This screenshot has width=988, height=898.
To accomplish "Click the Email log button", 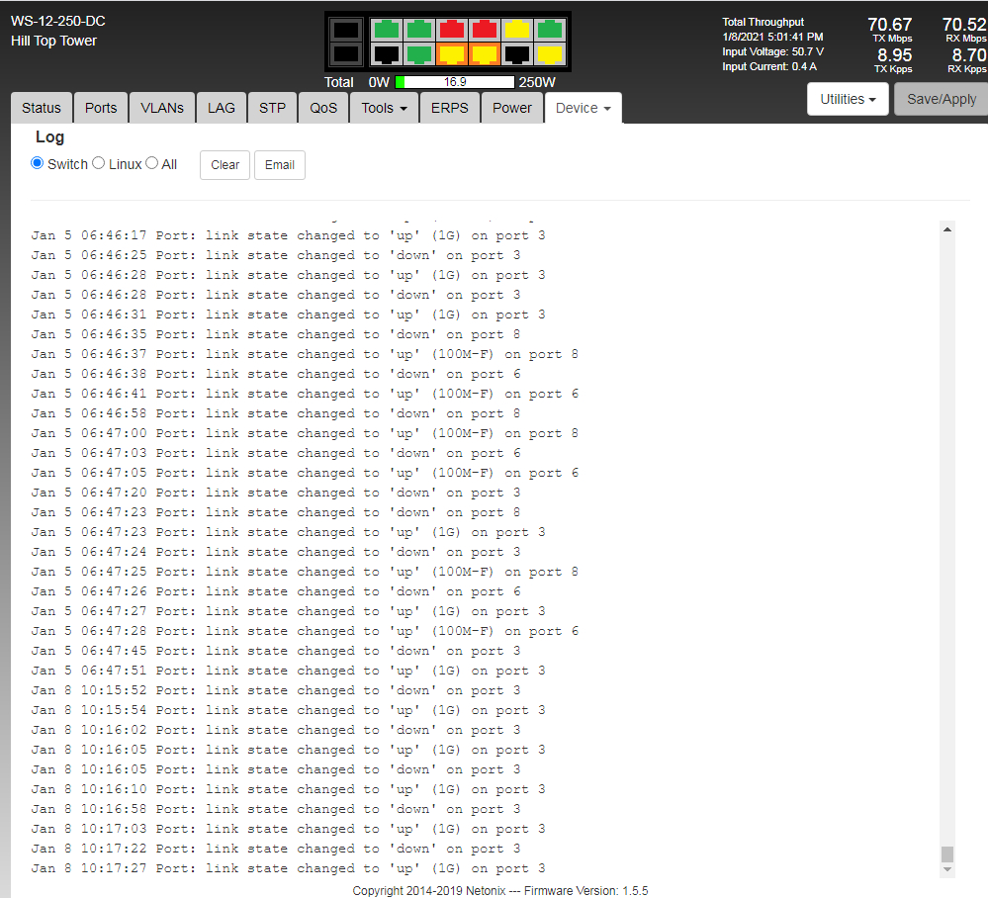I will click(x=280, y=165).
